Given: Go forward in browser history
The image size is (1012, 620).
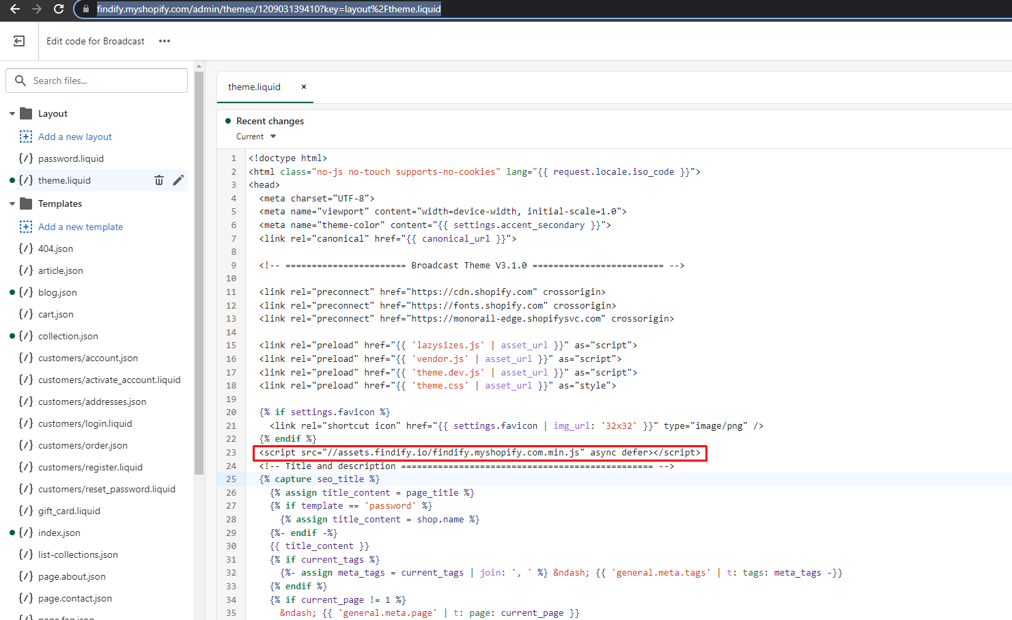Looking at the screenshot, I should coord(37,9).
